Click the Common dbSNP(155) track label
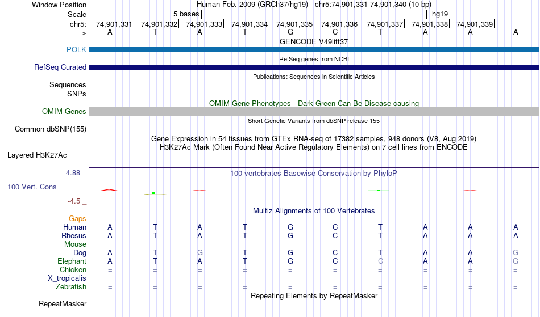Image resolution: width=540 pixels, height=317 pixels. 50,129
